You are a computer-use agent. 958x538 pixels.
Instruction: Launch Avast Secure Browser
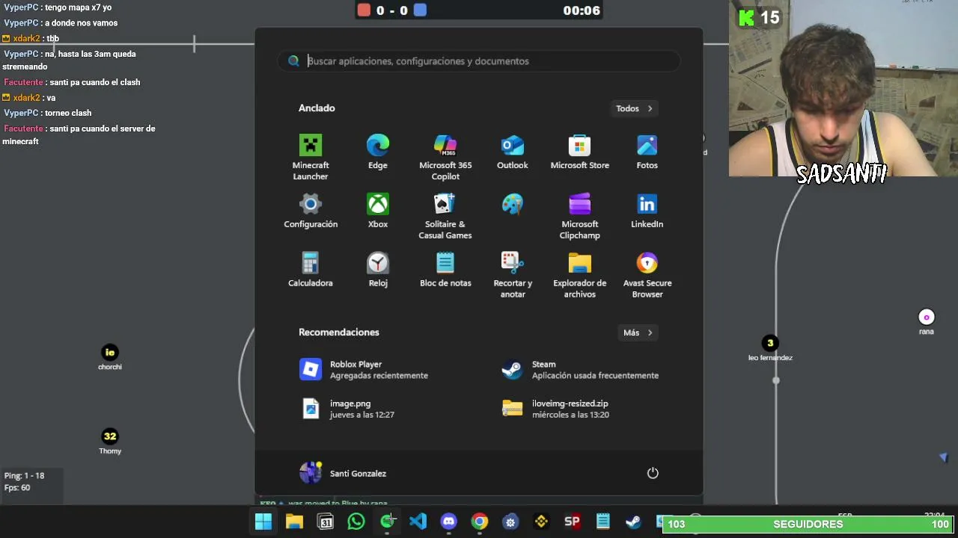(x=647, y=275)
